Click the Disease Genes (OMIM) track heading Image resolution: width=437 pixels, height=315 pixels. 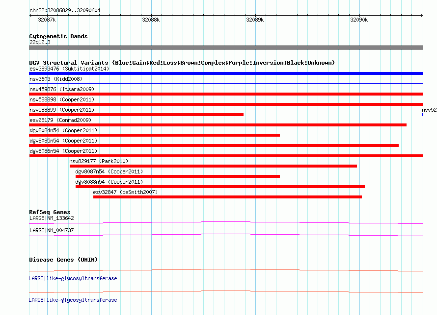tap(63, 260)
